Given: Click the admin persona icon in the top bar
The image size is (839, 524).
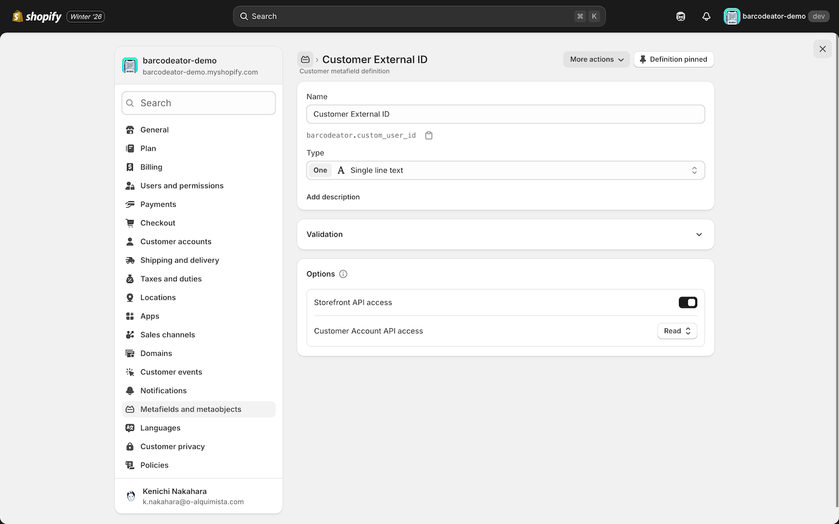Looking at the screenshot, I should point(681,16).
